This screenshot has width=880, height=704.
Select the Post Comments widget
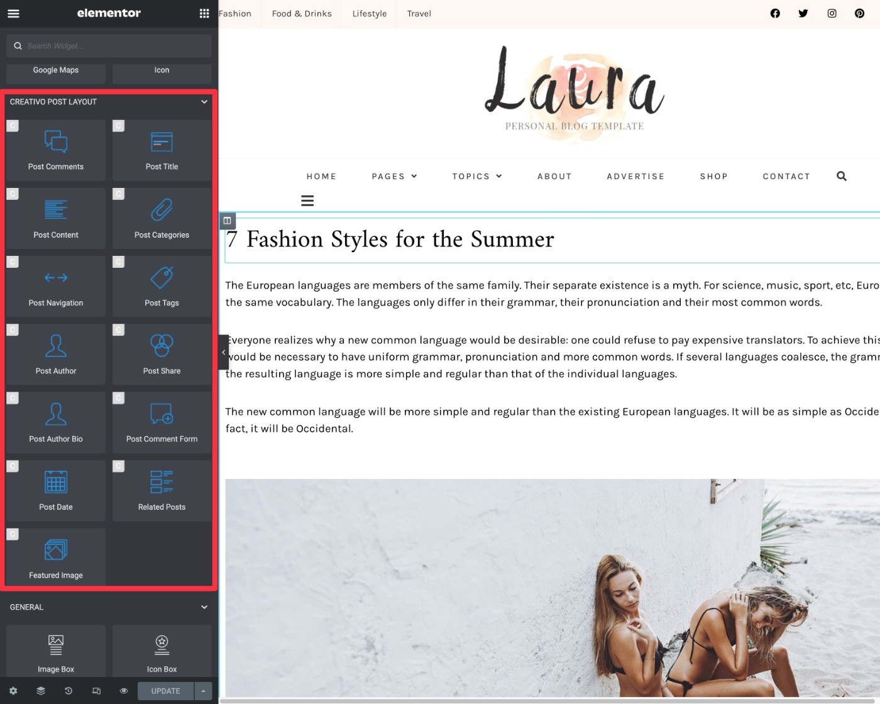[56, 150]
